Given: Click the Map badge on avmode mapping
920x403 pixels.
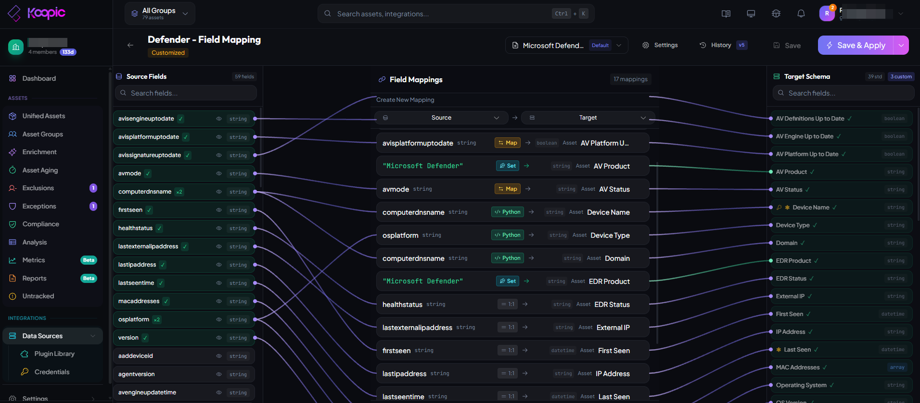Looking at the screenshot, I should 508,189.
